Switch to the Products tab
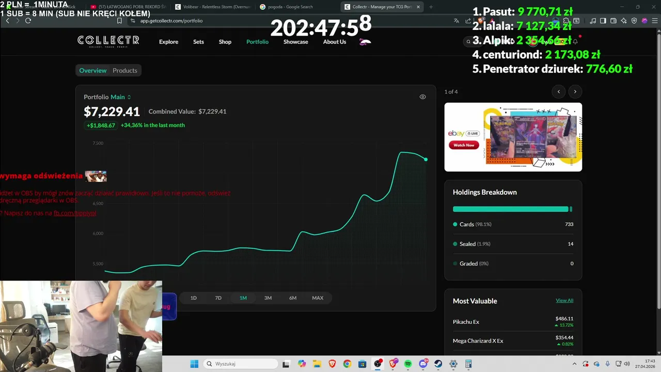 (125, 70)
